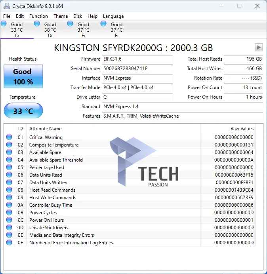Open the Disk menu
Screen dimensions: 267x274
click(x=78, y=16)
